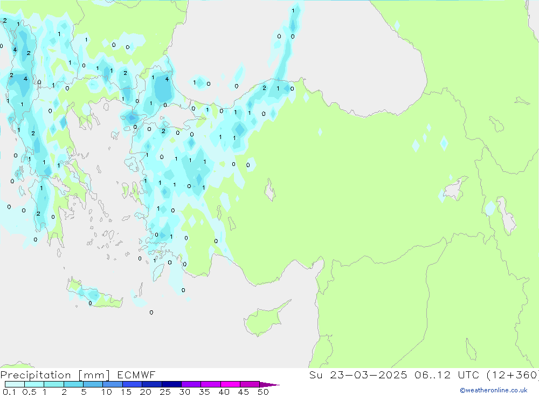Select the 5–10 mm blue legend segment
This screenshot has height=395, width=539.
pyautogui.click(x=93, y=384)
